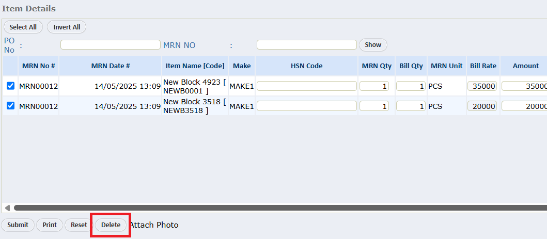547x239 pixels.
Task: Click the MRN NO text field
Action: tap(306, 45)
